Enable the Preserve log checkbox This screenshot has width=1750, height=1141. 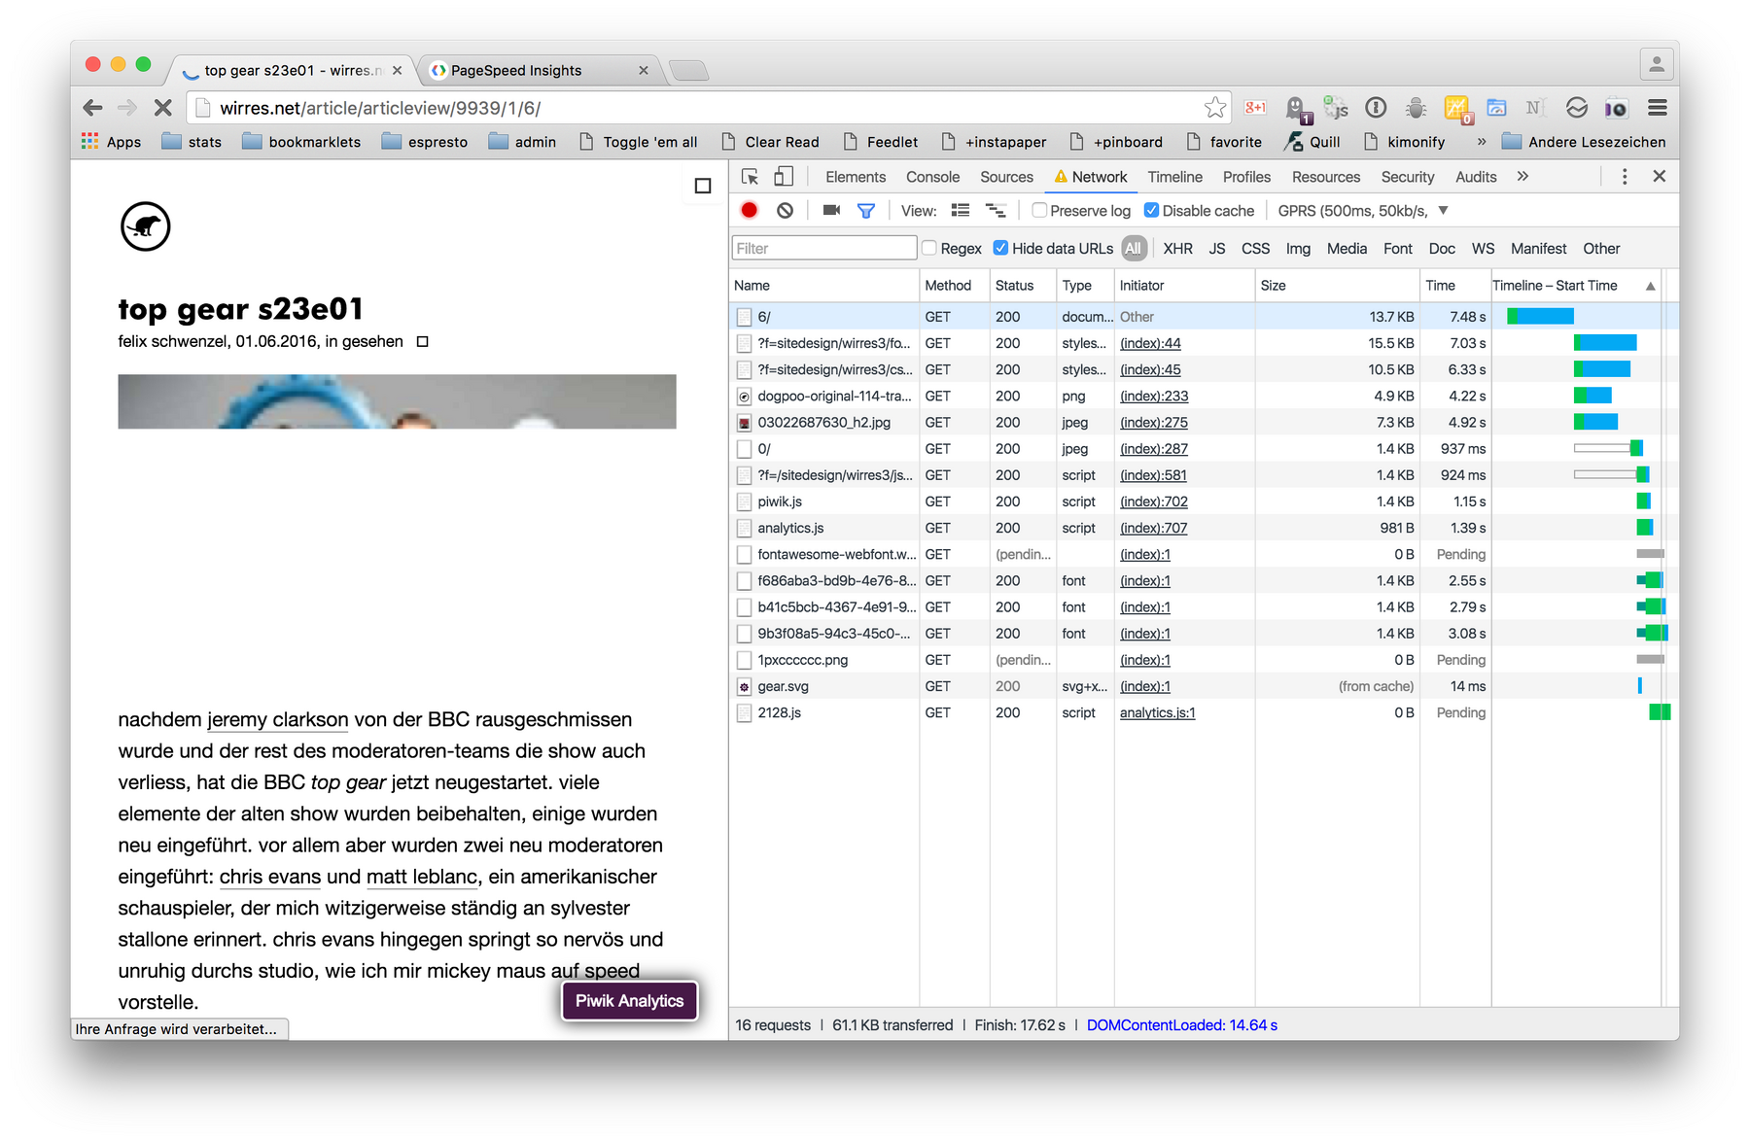pos(1039,210)
